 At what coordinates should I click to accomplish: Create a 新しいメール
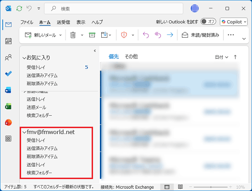point(40,35)
